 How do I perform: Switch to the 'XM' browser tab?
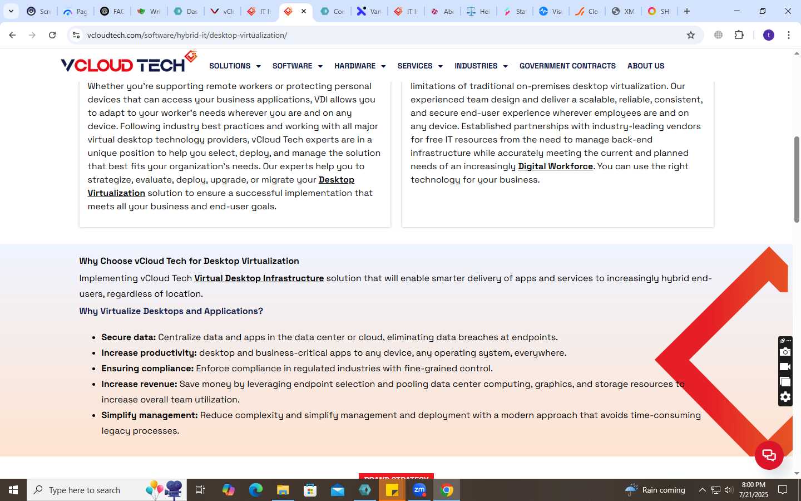click(623, 11)
